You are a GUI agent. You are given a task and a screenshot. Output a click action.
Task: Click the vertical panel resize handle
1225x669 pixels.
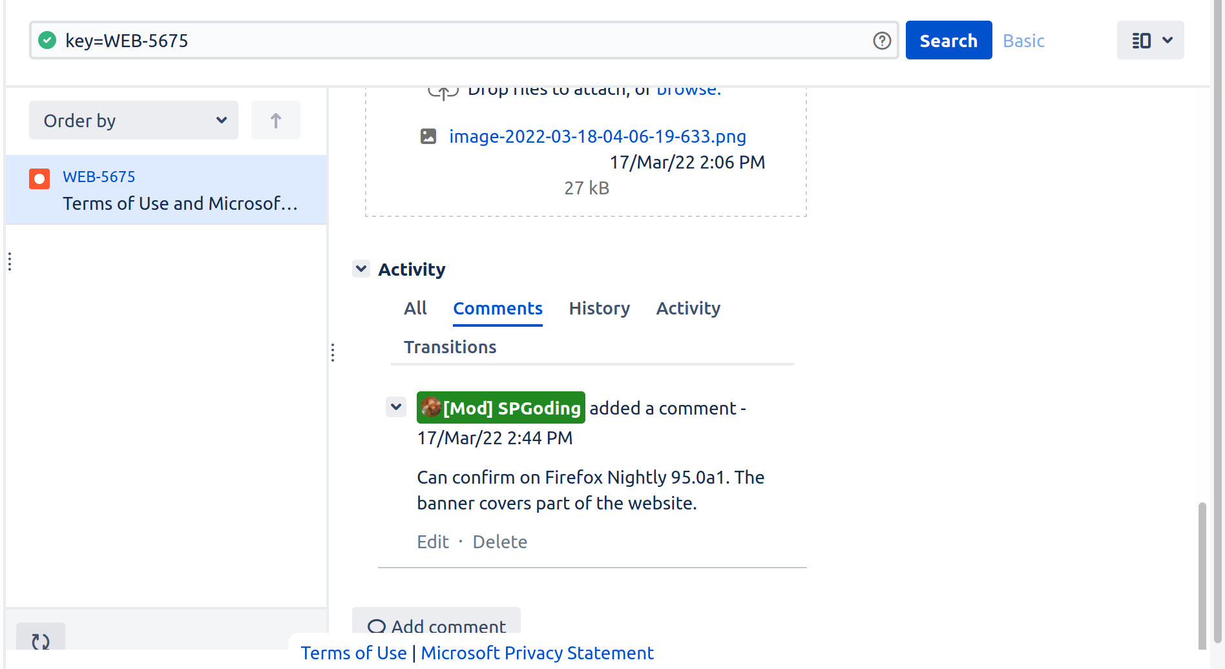point(333,353)
